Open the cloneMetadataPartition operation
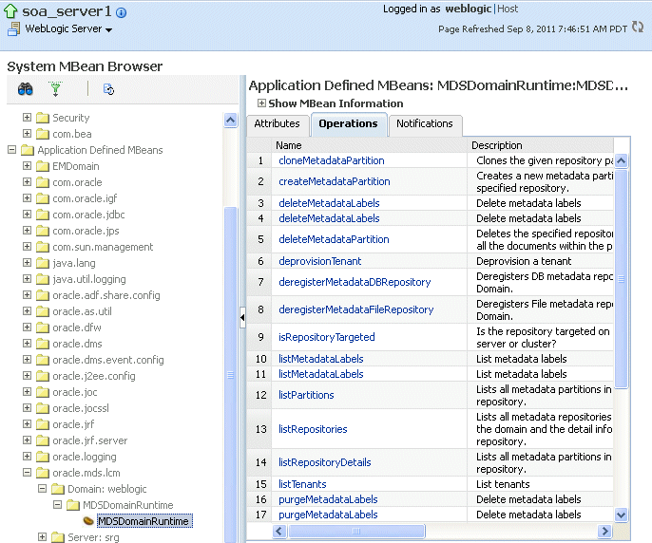Viewport: 652px width, 543px height. 332,160
